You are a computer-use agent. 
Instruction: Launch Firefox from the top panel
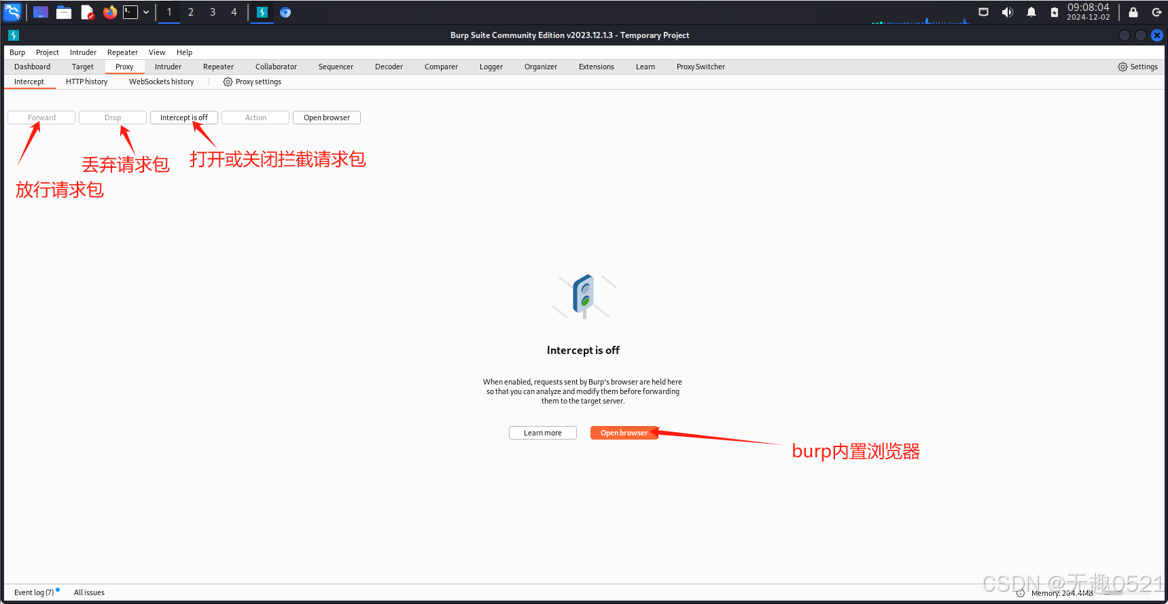(110, 12)
